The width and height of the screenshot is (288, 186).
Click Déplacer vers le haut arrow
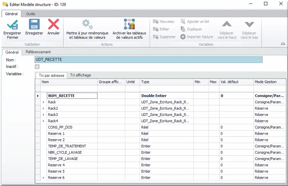tap(227, 24)
